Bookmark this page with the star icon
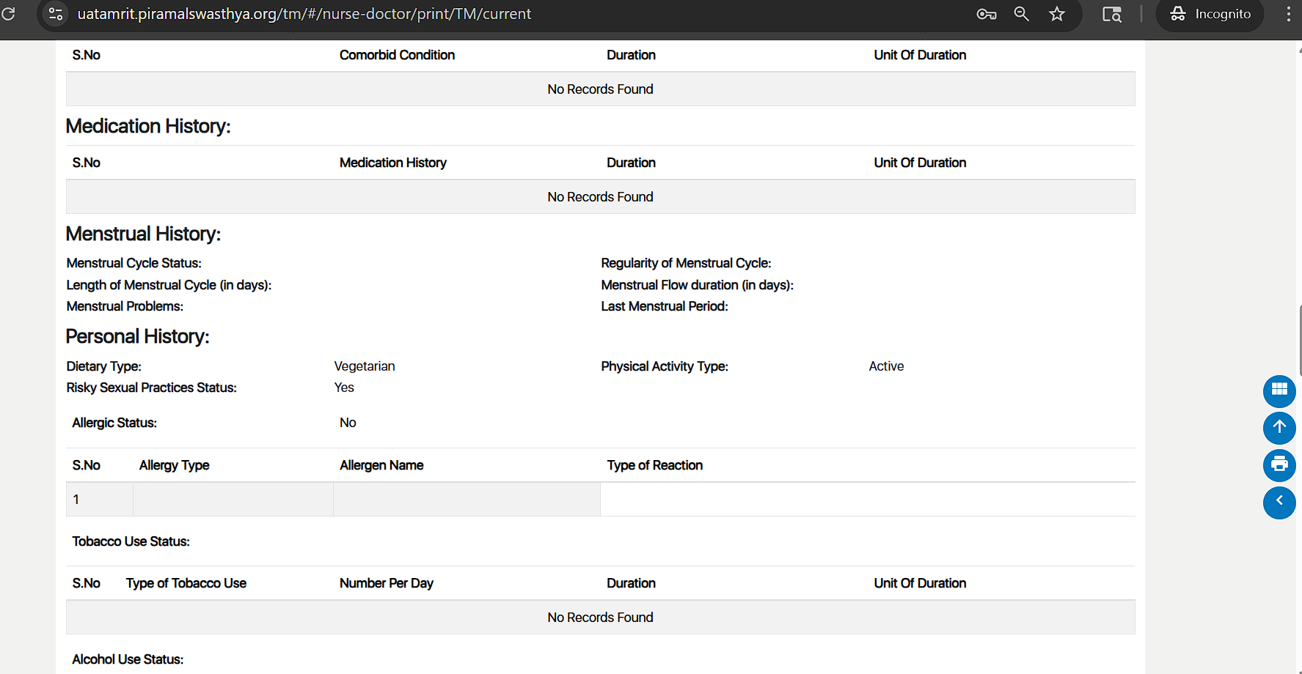 click(1056, 14)
